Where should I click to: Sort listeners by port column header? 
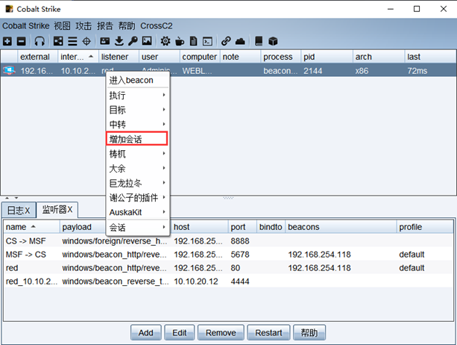pyautogui.click(x=242, y=227)
